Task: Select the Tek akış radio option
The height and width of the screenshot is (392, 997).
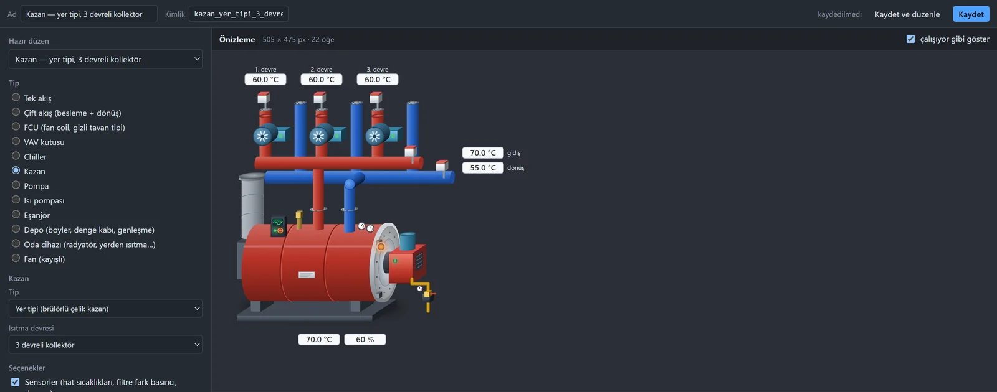Action: coord(16,98)
